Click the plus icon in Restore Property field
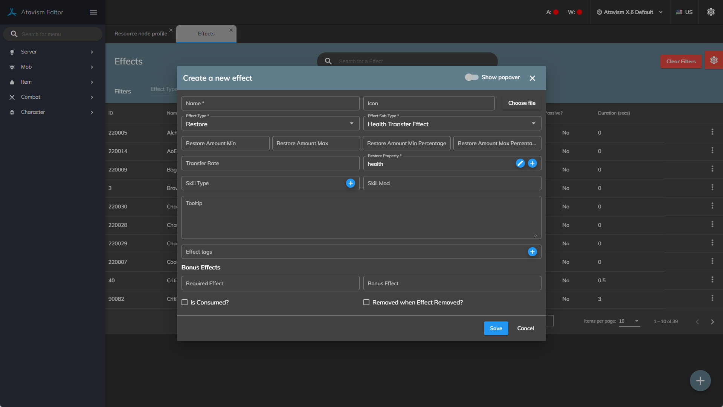The height and width of the screenshot is (407, 723). coord(532,163)
